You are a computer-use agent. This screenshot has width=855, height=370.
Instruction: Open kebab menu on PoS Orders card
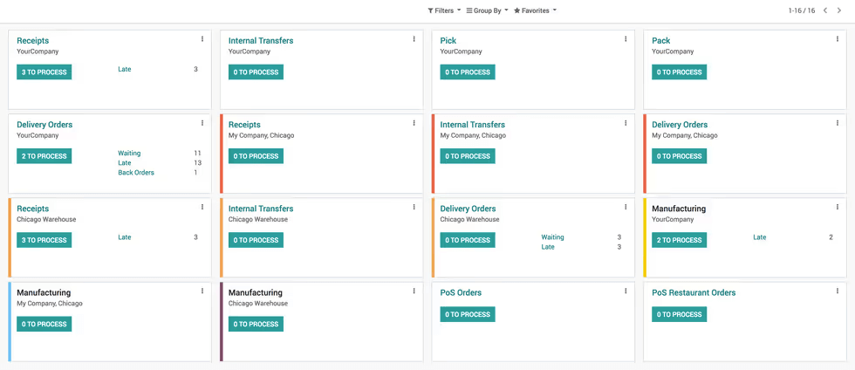(x=626, y=291)
